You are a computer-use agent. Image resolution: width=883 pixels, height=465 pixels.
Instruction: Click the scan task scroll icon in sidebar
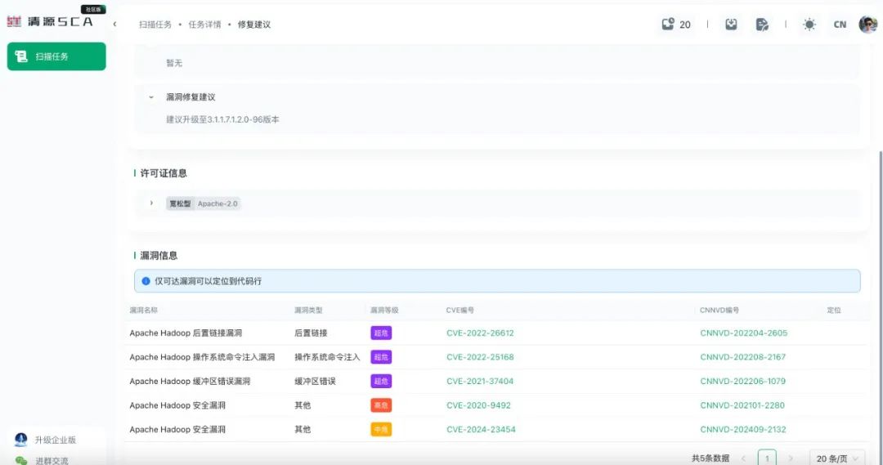(x=20, y=56)
